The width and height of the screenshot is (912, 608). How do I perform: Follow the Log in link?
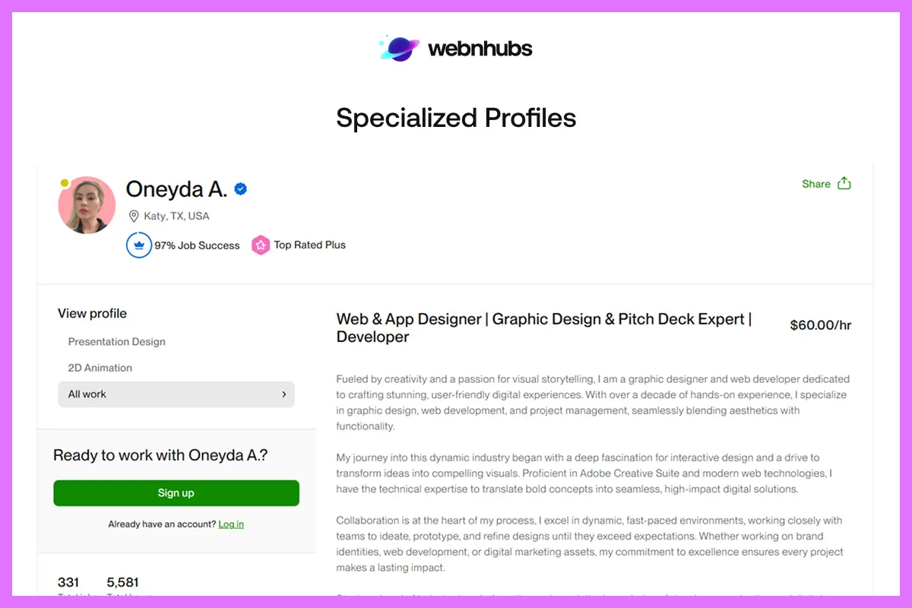point(230,524)
